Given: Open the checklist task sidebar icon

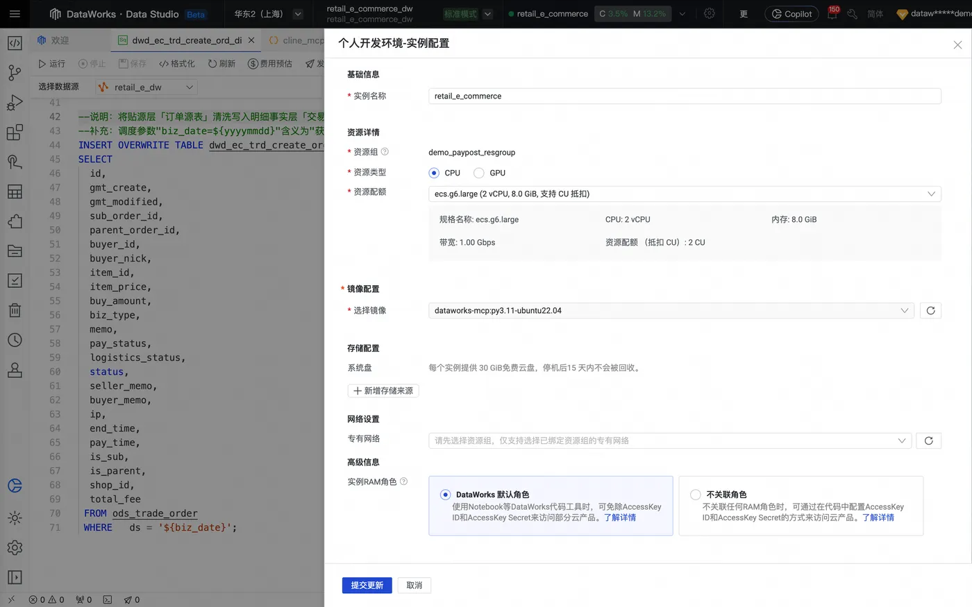Looking at the screenshot, I should tap(15, 280).
